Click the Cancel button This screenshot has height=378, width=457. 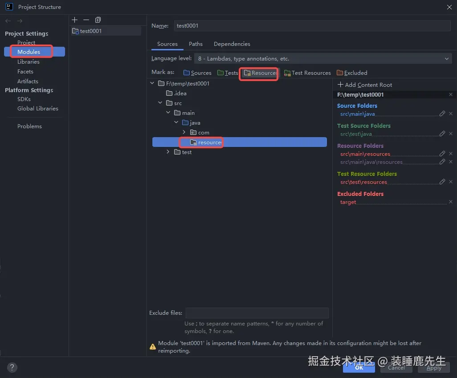click(x=396, y=367)
